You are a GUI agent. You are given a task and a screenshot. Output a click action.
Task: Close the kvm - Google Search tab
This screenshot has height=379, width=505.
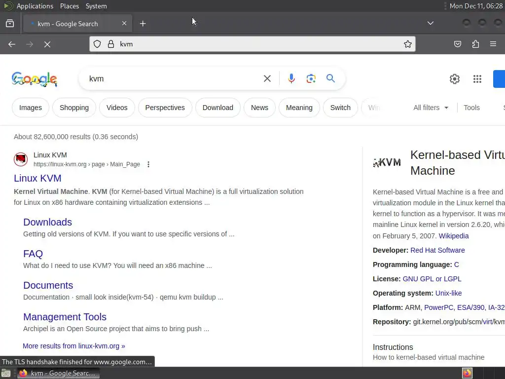click(x=124, y=23)
